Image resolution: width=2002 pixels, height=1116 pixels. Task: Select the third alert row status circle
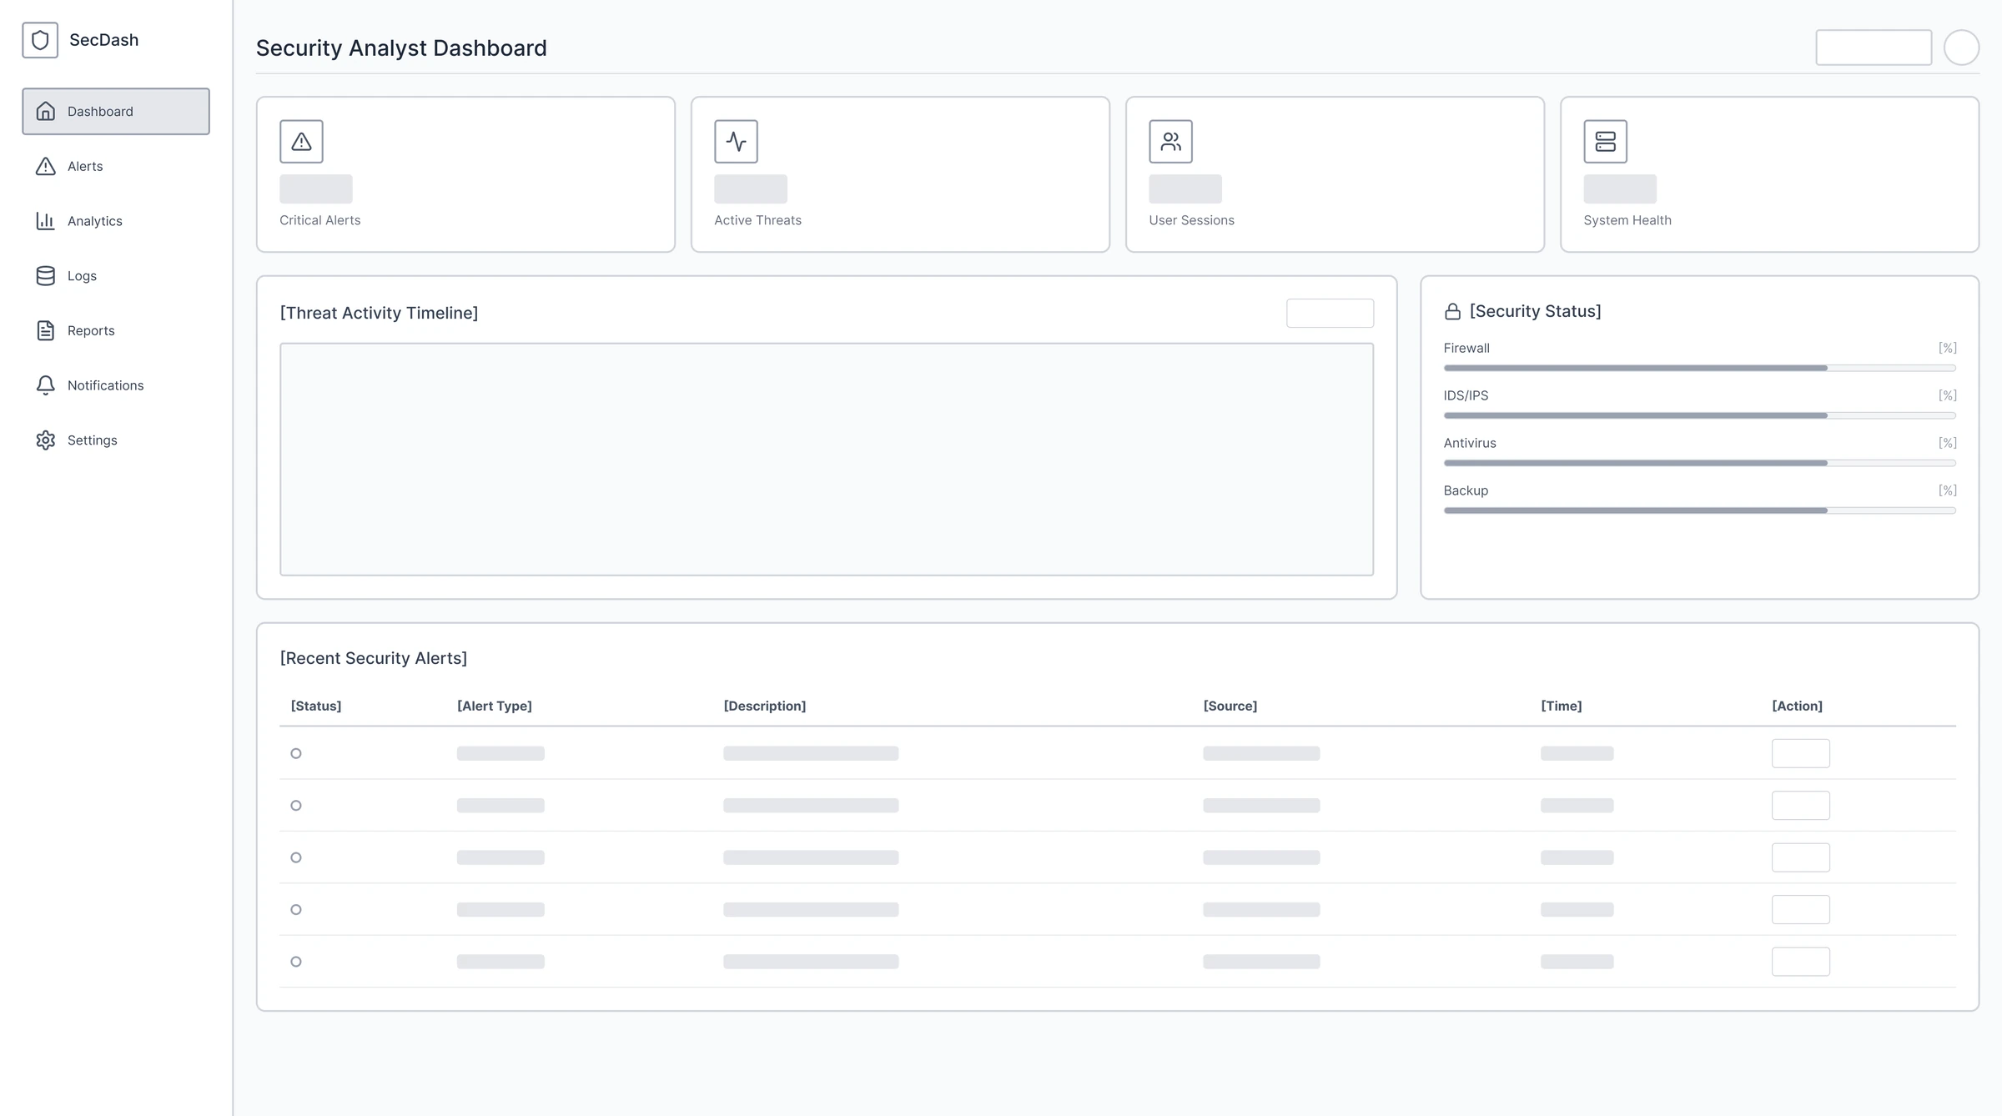(x=296, y=857)
